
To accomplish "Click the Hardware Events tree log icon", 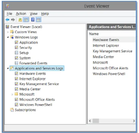I will tap(16, 73).
